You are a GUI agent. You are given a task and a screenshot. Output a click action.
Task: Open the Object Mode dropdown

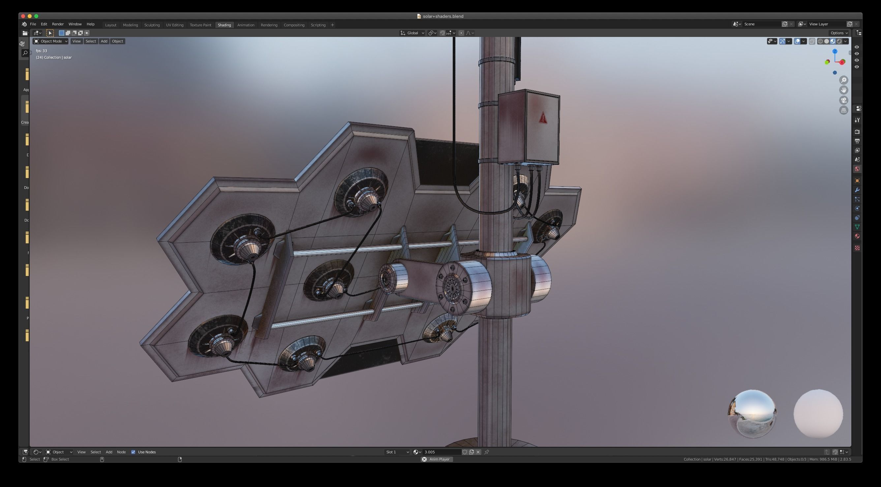coord(51,42)
